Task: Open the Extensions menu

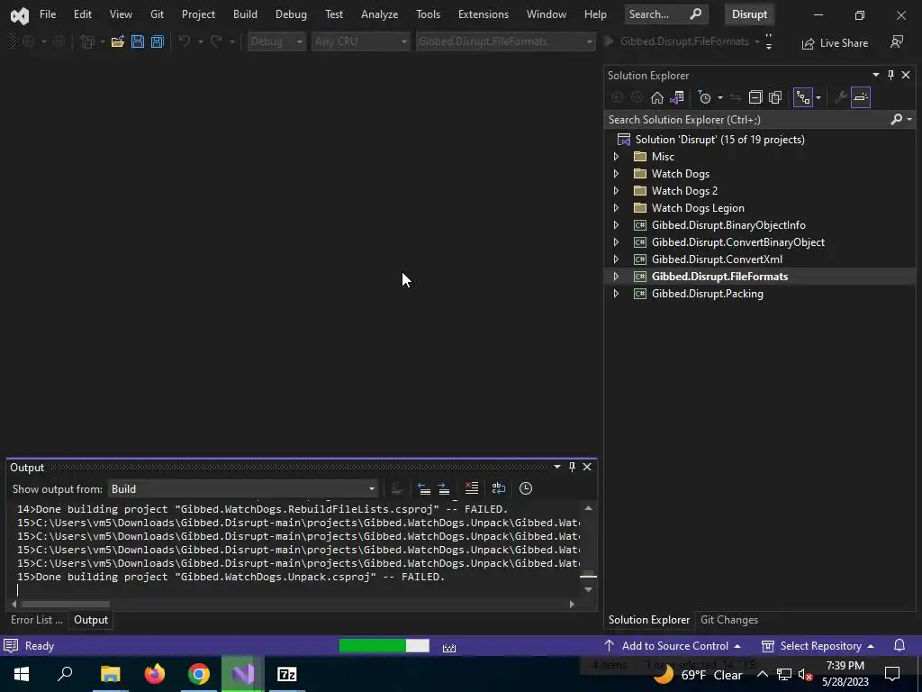Action: [x=484, y=14]
